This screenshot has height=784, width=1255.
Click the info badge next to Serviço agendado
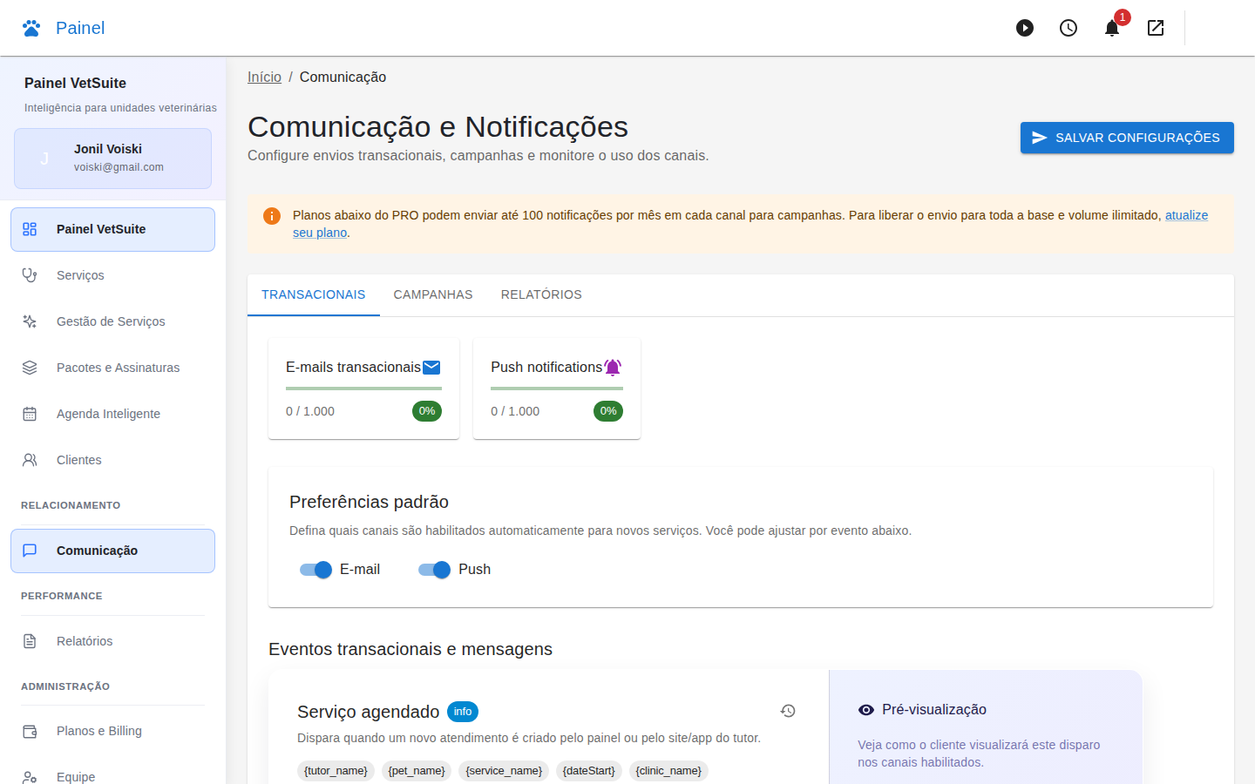point(463,712)
